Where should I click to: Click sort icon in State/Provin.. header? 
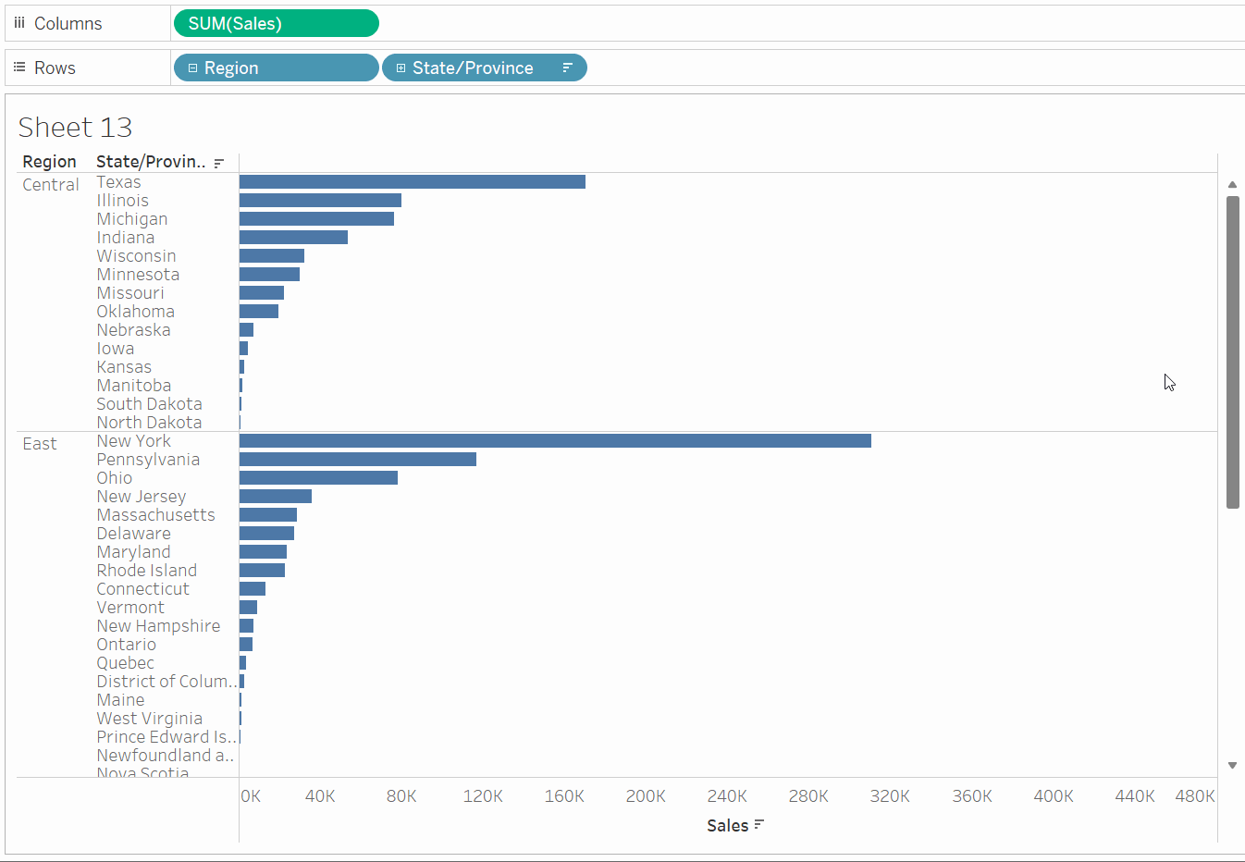219,163
